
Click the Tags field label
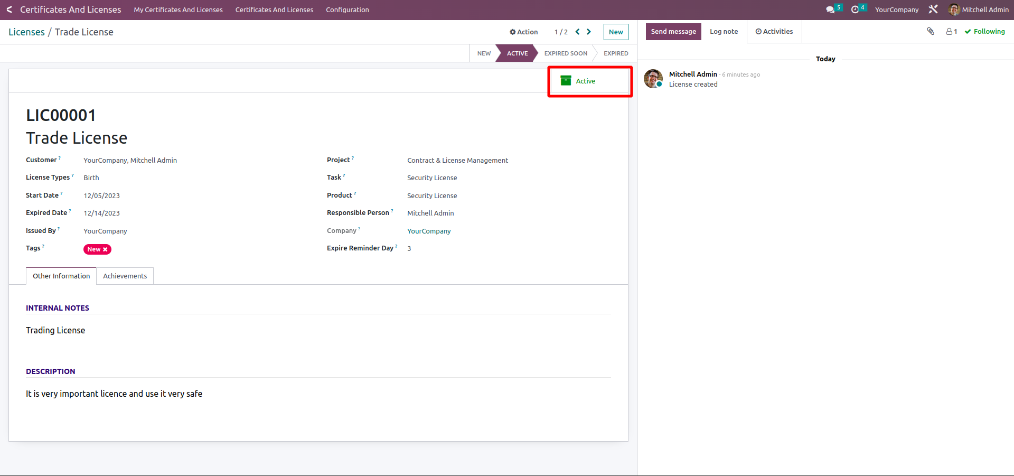pos(33,248)
